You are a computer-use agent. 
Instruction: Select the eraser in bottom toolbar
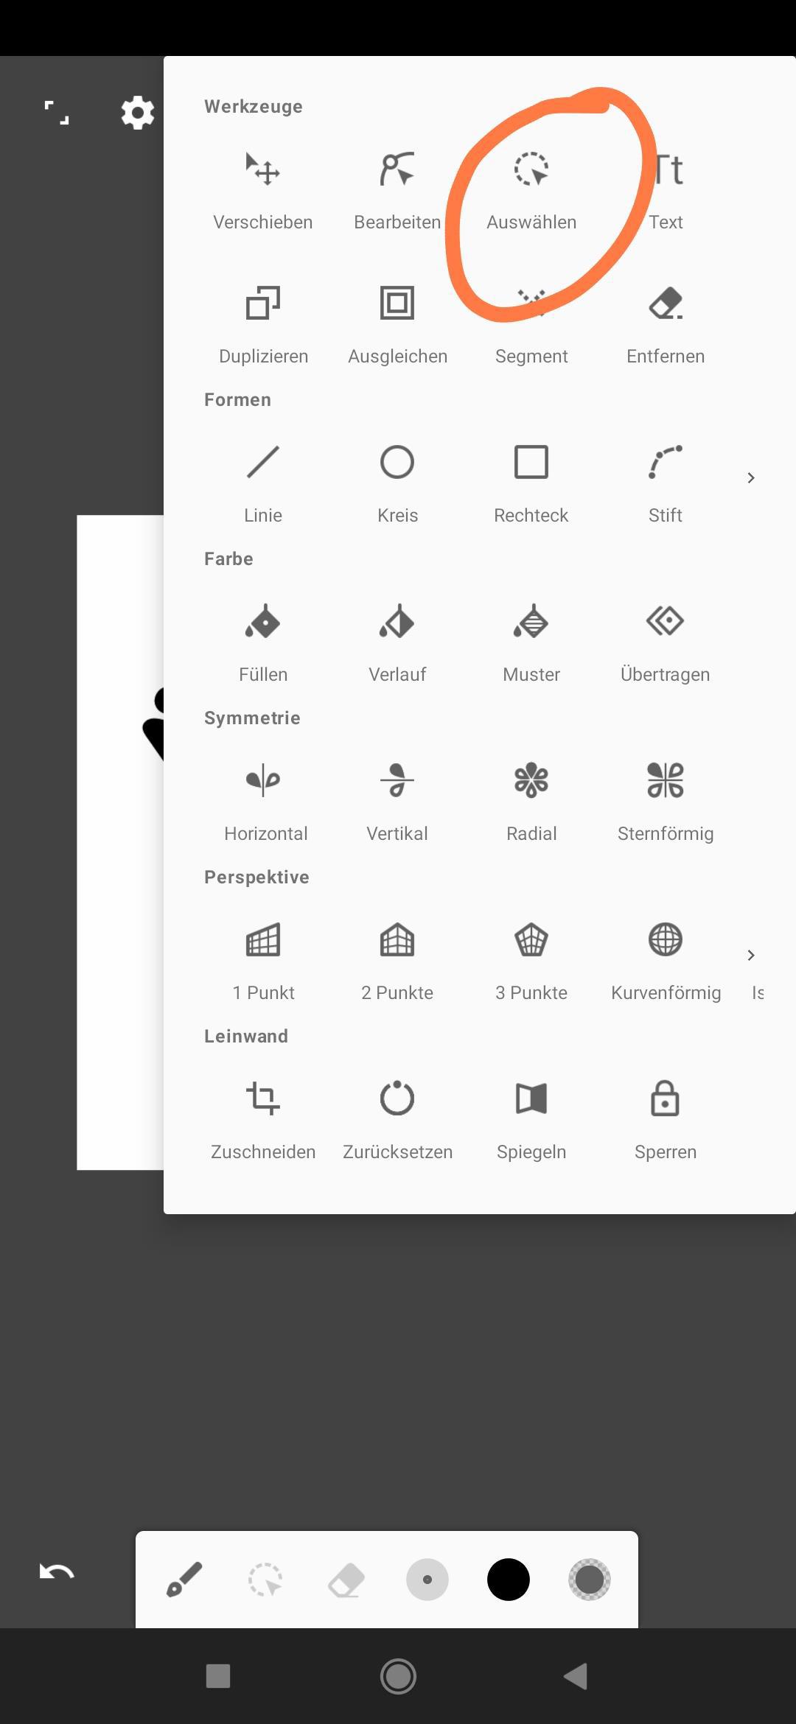[346, 1580]
